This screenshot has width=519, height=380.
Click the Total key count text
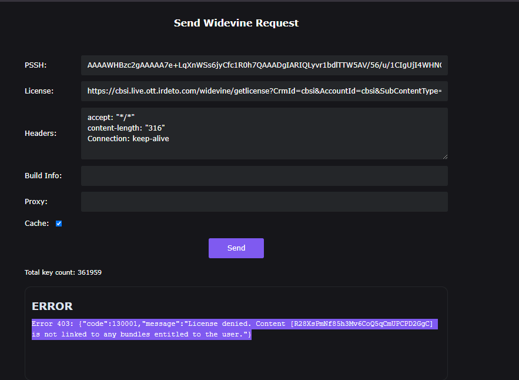point(63,272)
